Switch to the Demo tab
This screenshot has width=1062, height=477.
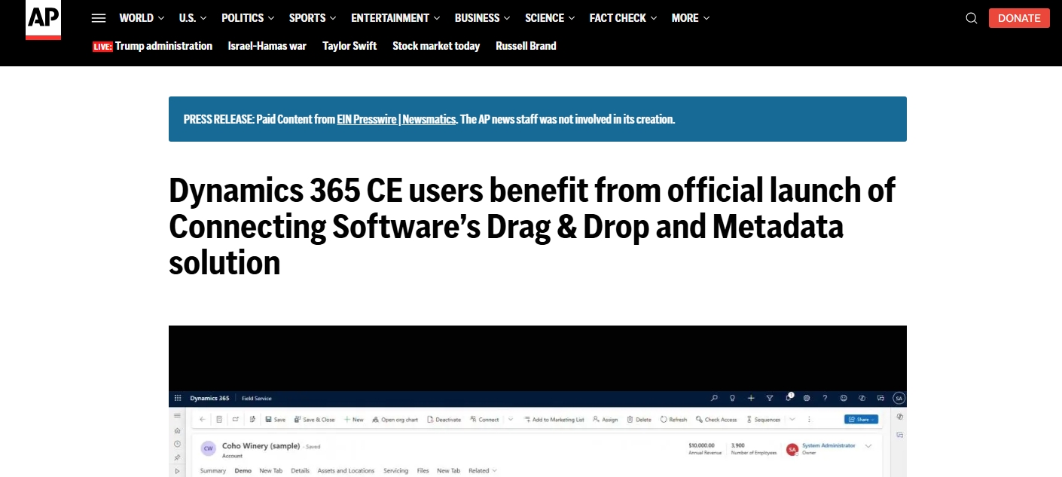[242, 470]
